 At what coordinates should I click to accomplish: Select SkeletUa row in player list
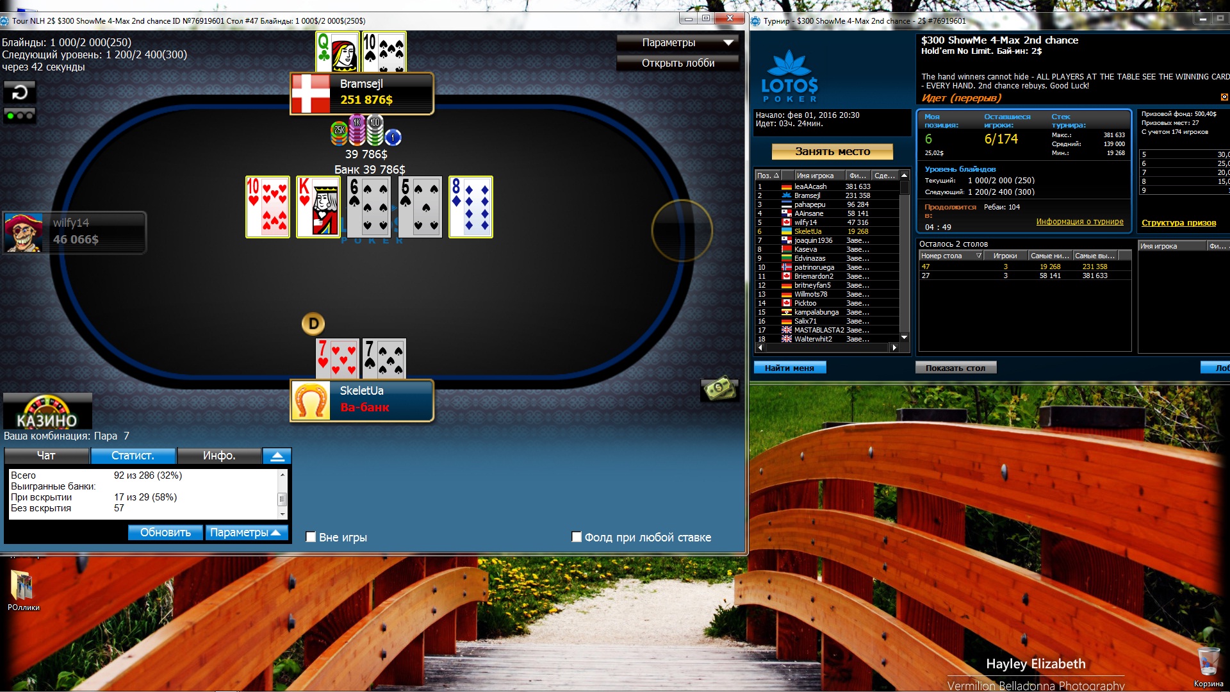(827, 231)
